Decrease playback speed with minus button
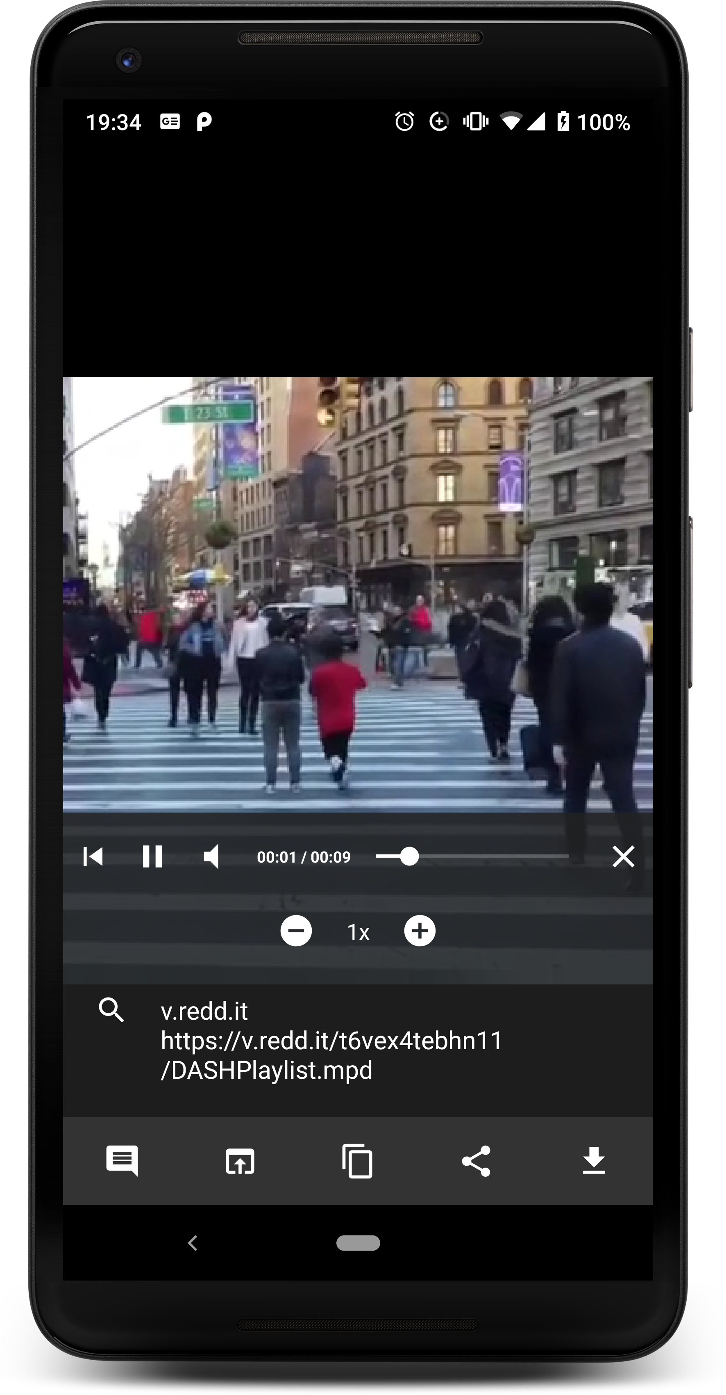 [x=296, y=931]
